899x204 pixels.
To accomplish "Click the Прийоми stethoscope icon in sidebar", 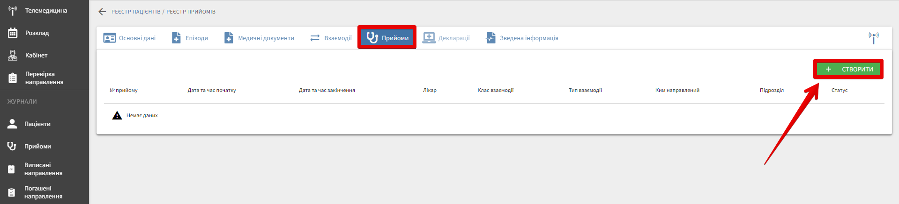I will point(12,147).
